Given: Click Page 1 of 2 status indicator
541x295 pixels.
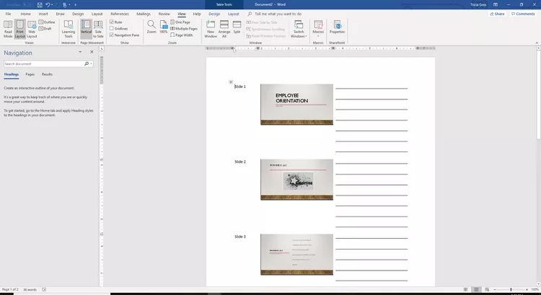Looking at the screenshot, I should coord(10,289).
